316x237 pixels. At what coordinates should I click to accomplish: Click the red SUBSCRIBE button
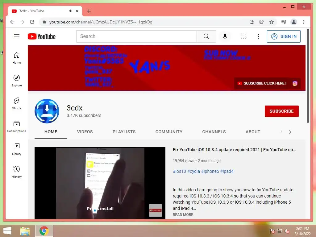[281, 111]
